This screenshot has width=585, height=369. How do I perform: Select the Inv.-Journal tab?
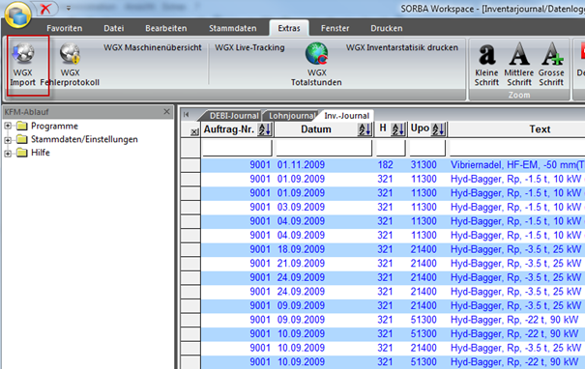click(346, 116)
